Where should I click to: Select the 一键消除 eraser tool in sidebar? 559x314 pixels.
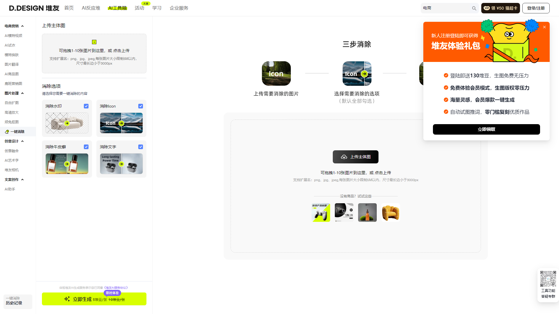point(18,131)
